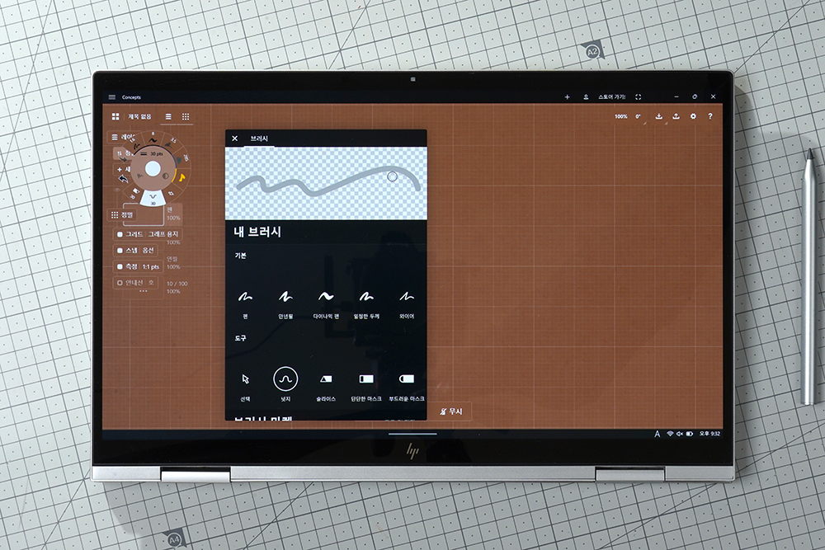Click the battery icon in the system tray

tap(689, 434)
